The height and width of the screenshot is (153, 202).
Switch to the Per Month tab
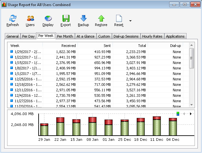(x=65, y=36)
